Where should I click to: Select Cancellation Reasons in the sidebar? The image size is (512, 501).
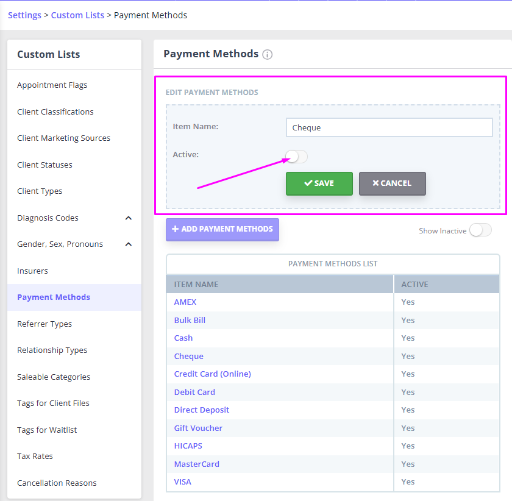tap(56, 483)
